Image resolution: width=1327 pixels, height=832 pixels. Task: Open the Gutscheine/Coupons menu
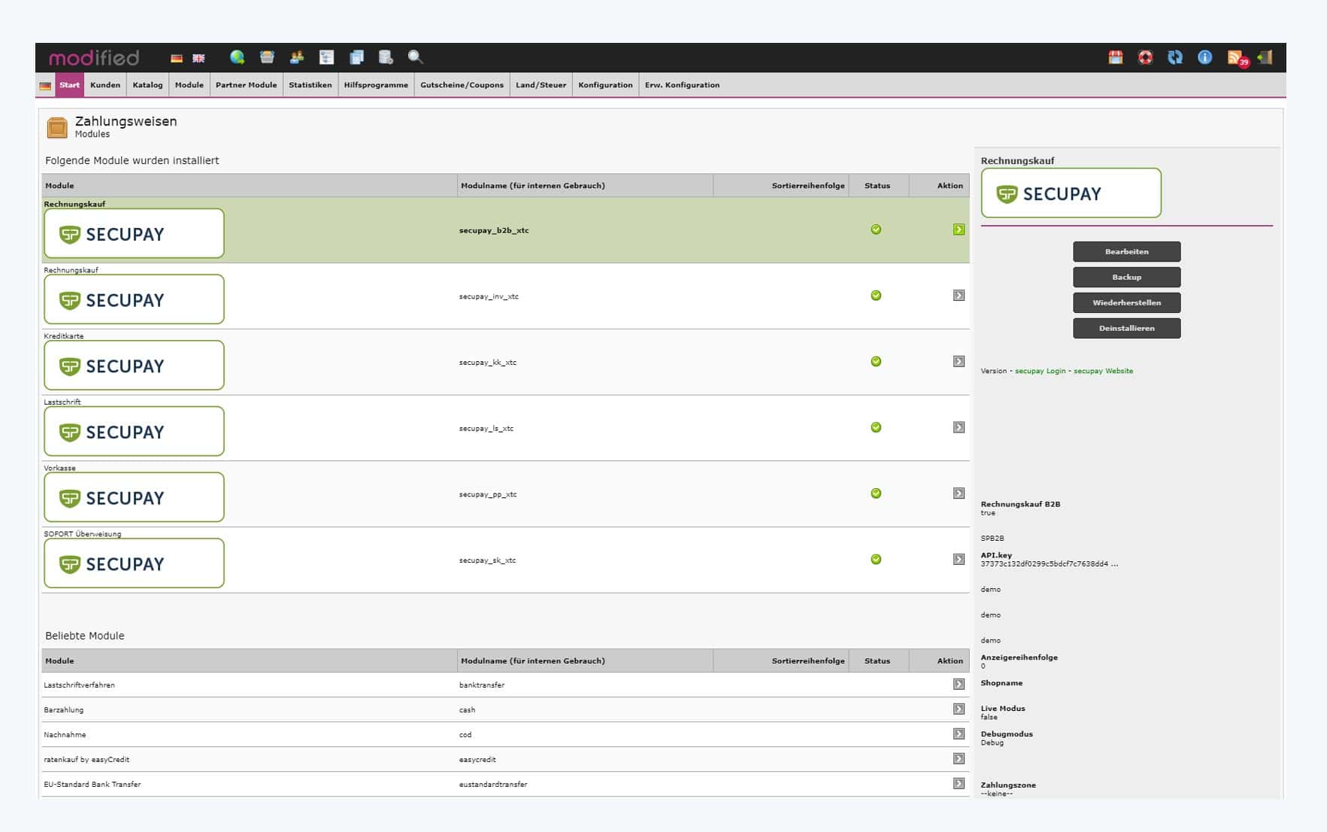(x=462, y=85)
